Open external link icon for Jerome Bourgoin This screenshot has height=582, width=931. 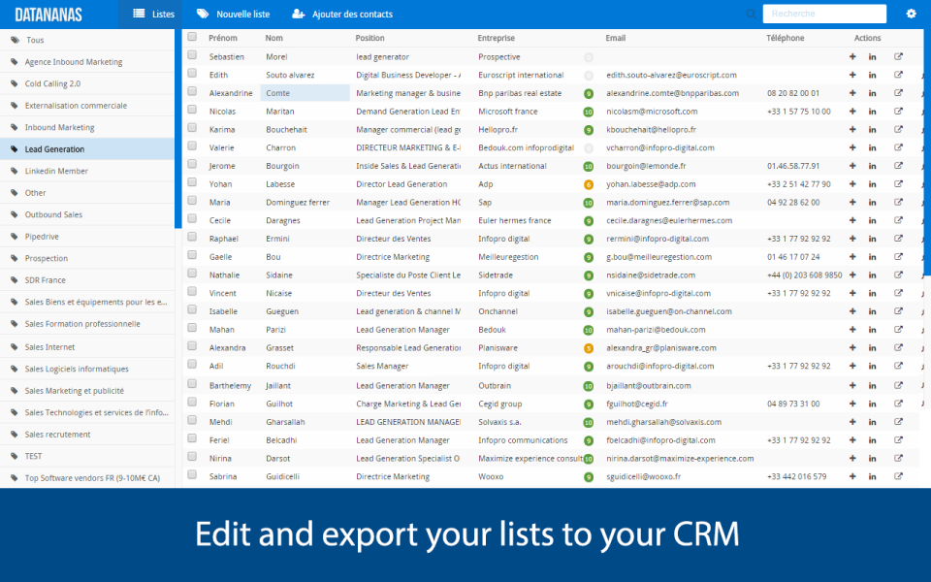tap(898, 166)
